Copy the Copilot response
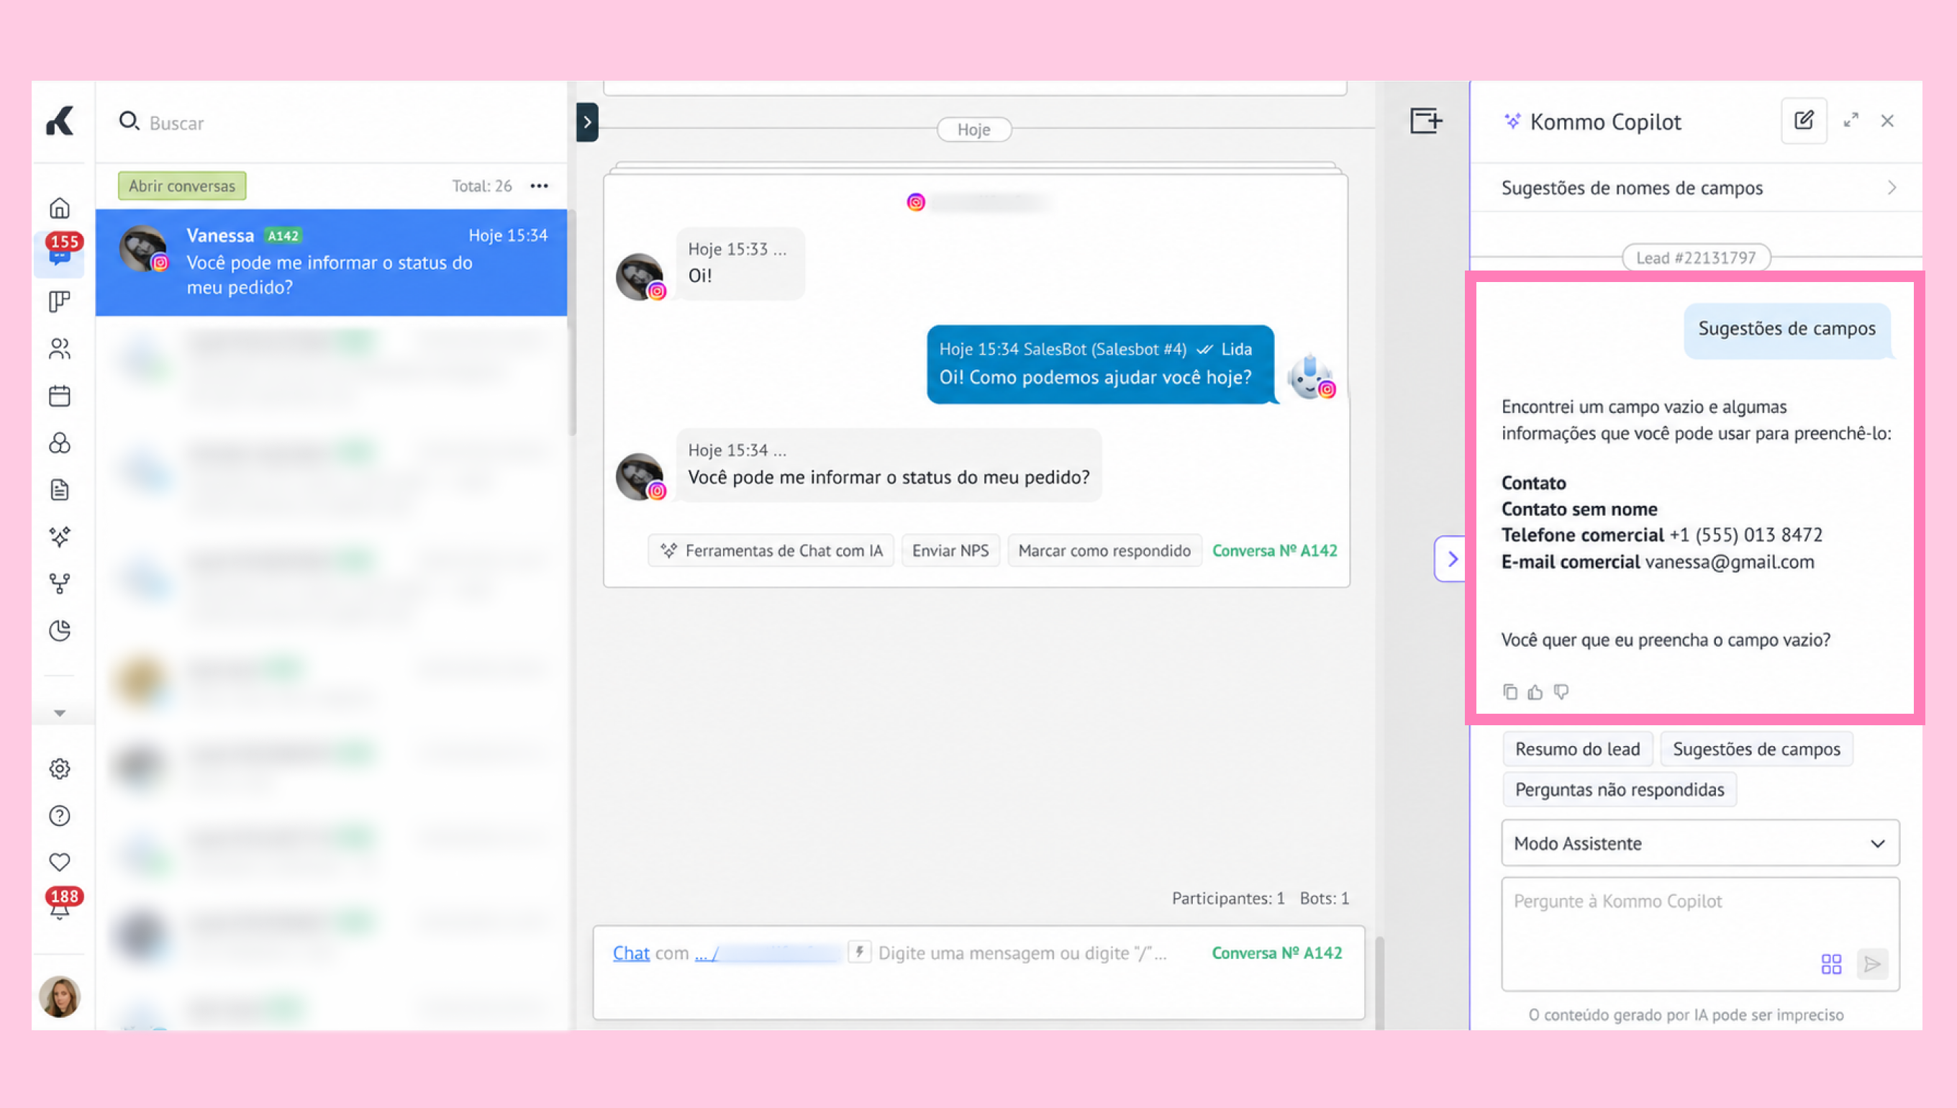The image size is (1957, 1108). 1510,691
